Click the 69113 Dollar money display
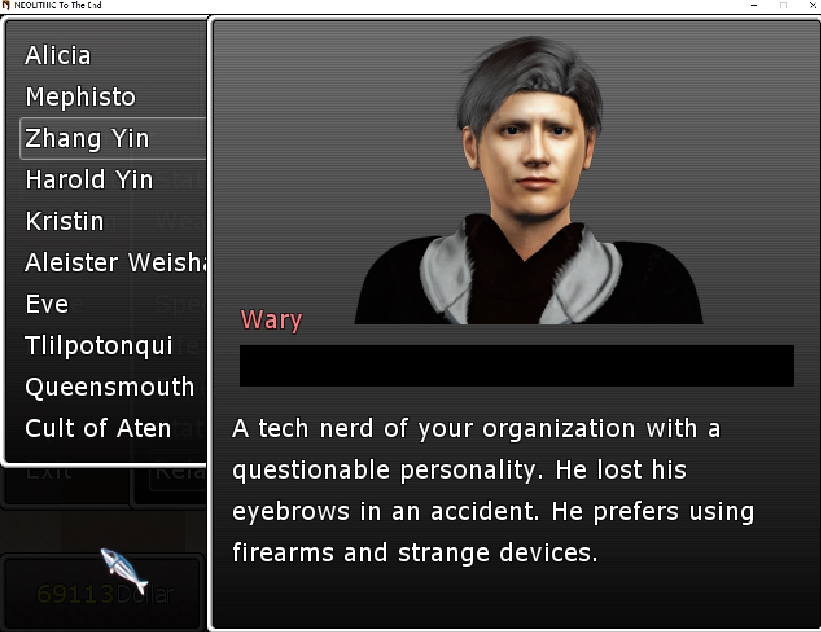The width and height of the screenshot is (821, 632). pyautogui.click(x=105, y=594)
